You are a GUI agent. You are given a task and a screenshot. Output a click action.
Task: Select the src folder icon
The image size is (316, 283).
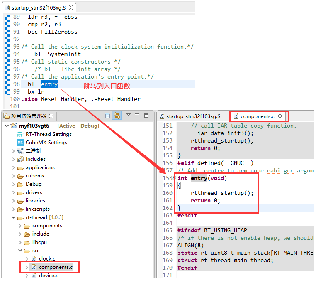(27, 251)
